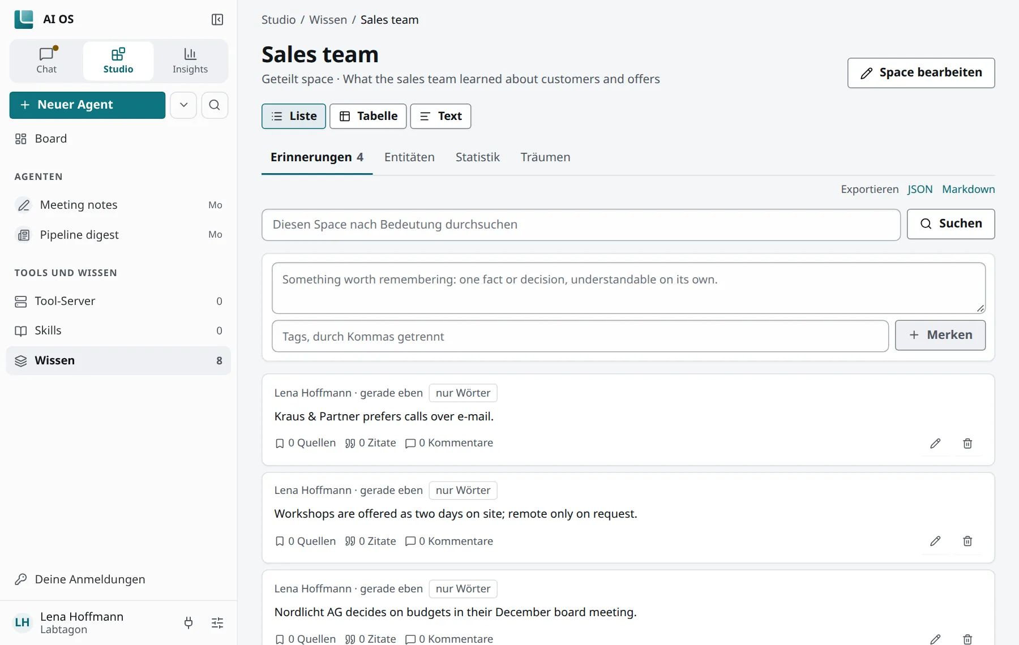
Task: Export the space as Markdown
Action: tap(968, 189)
